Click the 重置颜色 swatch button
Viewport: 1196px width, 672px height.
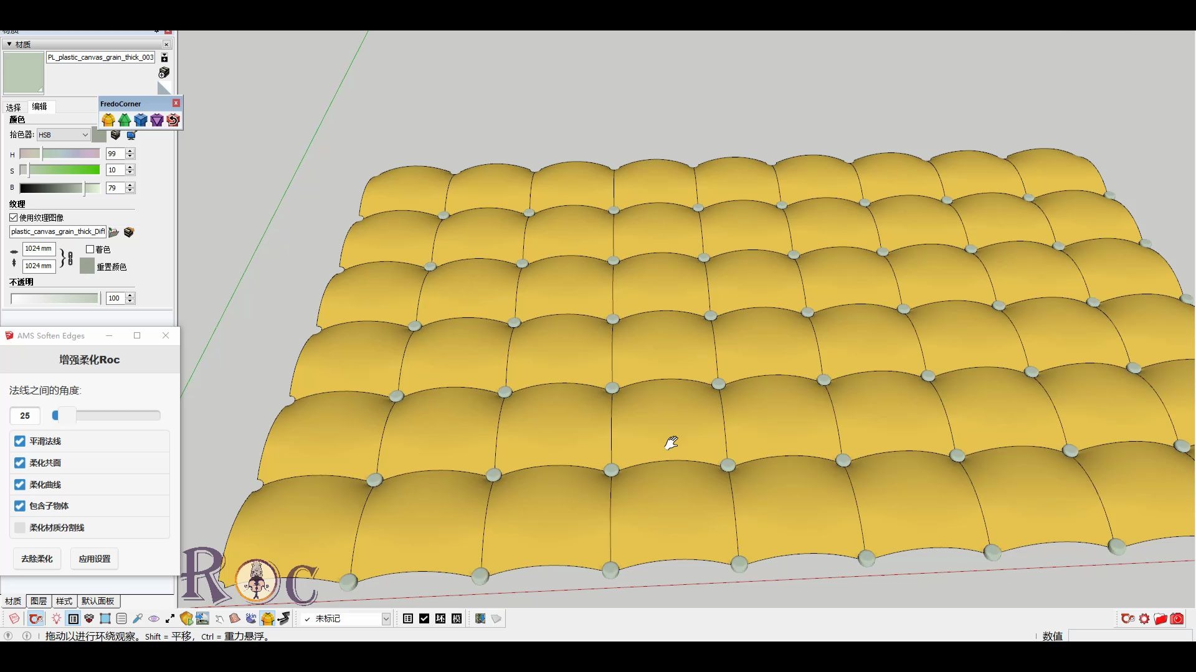(87, 266)
